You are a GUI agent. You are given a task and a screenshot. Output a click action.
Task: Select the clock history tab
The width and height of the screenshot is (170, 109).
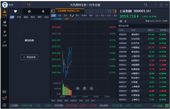(x=29, y=11)
